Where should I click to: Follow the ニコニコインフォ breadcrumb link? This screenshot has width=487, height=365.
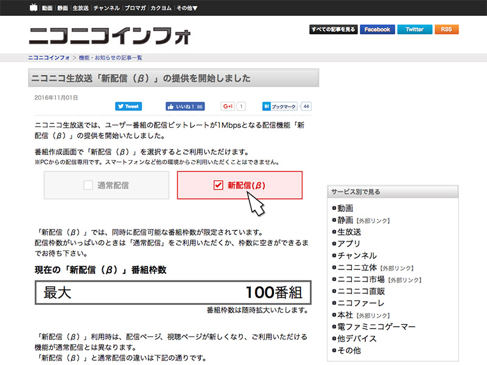(49, 58)
